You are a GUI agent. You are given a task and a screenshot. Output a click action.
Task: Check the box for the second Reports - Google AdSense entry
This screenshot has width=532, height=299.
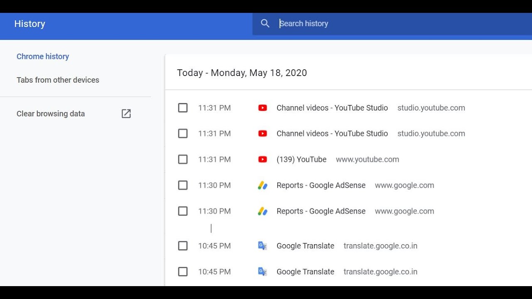(x=183, y=211)
